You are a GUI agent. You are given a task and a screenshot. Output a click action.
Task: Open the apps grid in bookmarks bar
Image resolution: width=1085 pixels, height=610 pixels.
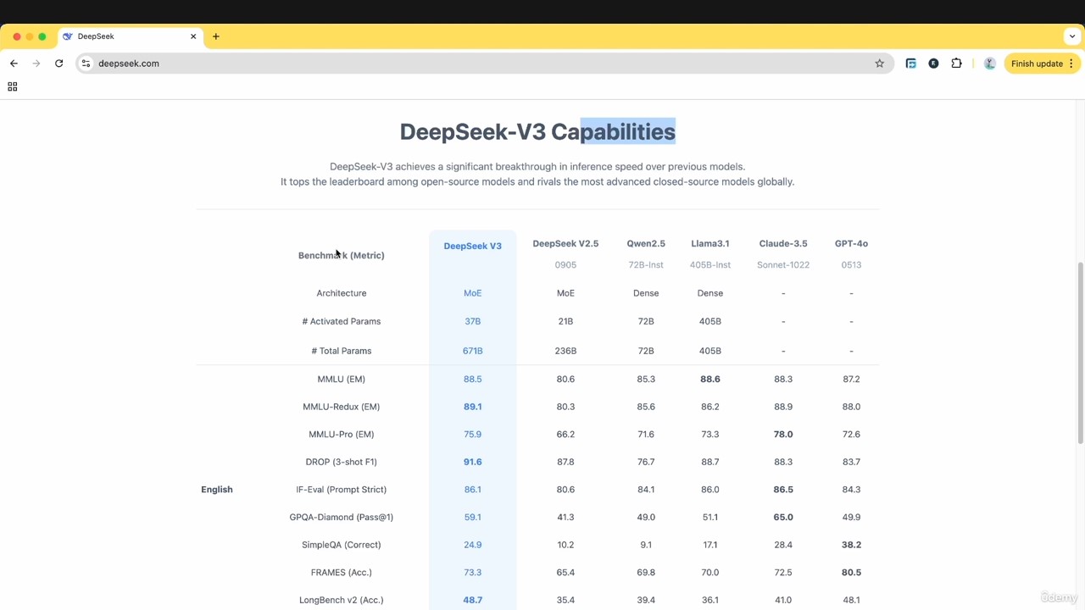[12, 86]
